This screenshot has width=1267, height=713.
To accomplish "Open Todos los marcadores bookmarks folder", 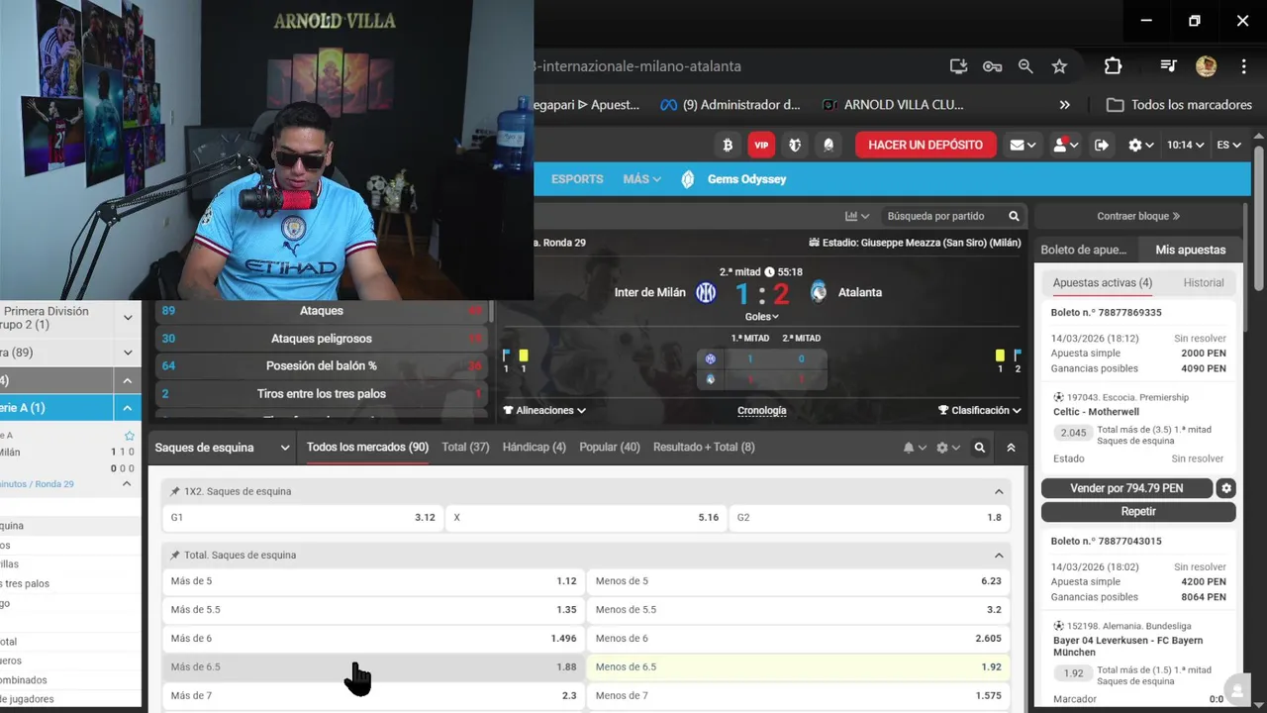I will click(x=1179, y=104).
